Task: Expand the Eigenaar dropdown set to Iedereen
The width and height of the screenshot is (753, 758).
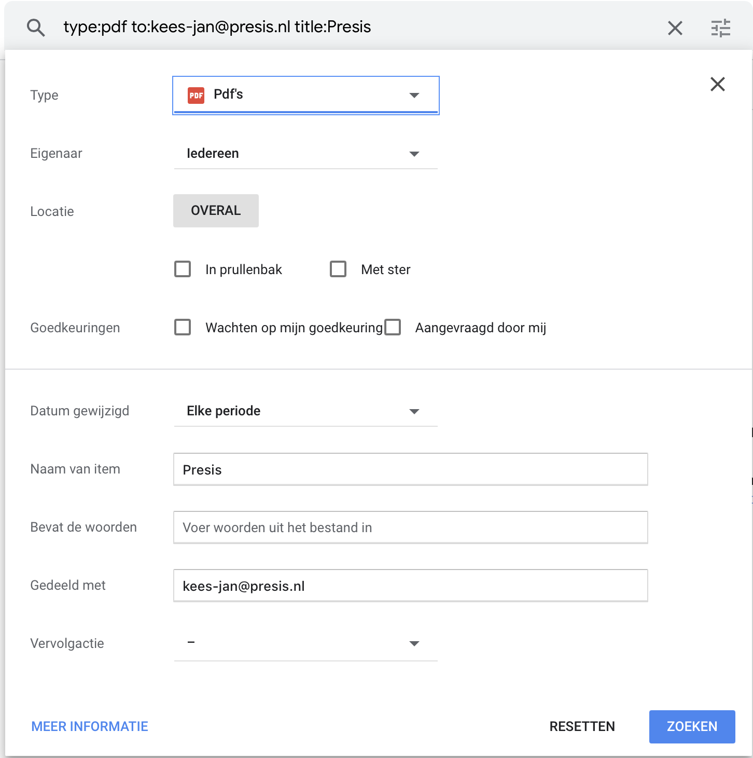Action: point(306,154)
